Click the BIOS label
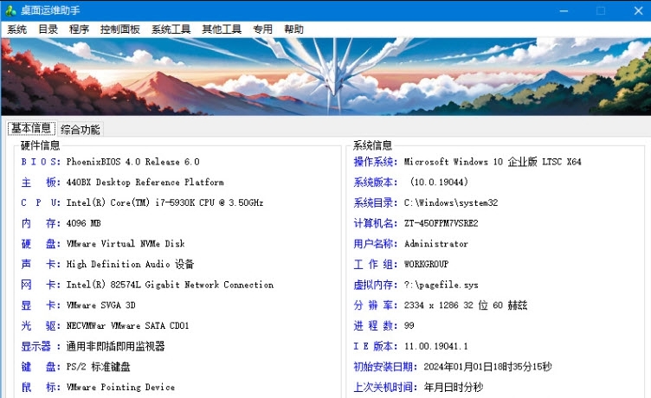Viewport: 651px width, 398px height. [x=41, y=162]
